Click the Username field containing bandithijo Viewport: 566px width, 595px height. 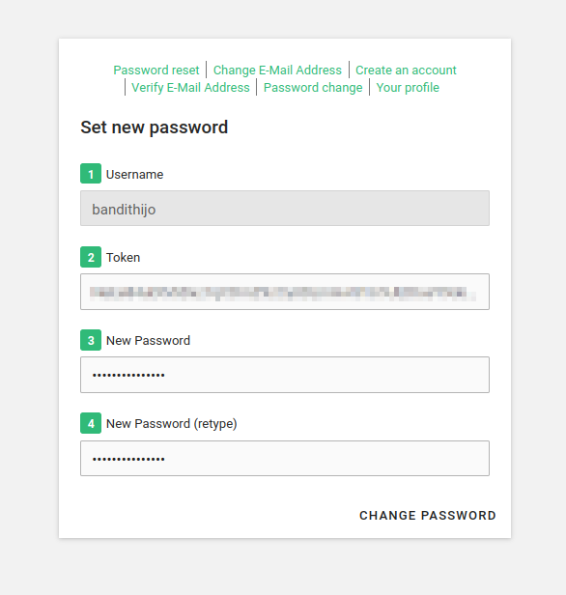285,209
